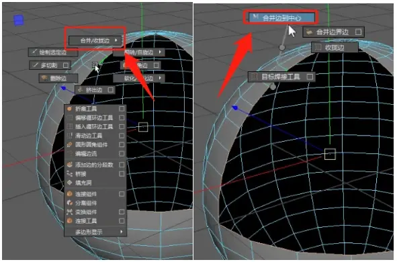Click the 合并边界边 icon
397x262 pixels.
pyautogui.click(x=309, y=32)
